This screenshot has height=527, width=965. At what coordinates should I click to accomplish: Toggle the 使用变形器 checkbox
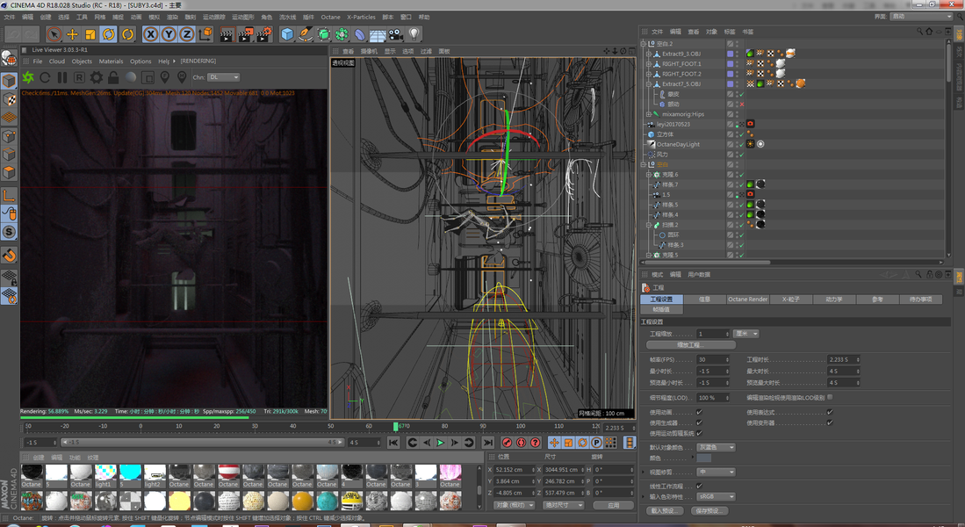click(x=830, y=422)
